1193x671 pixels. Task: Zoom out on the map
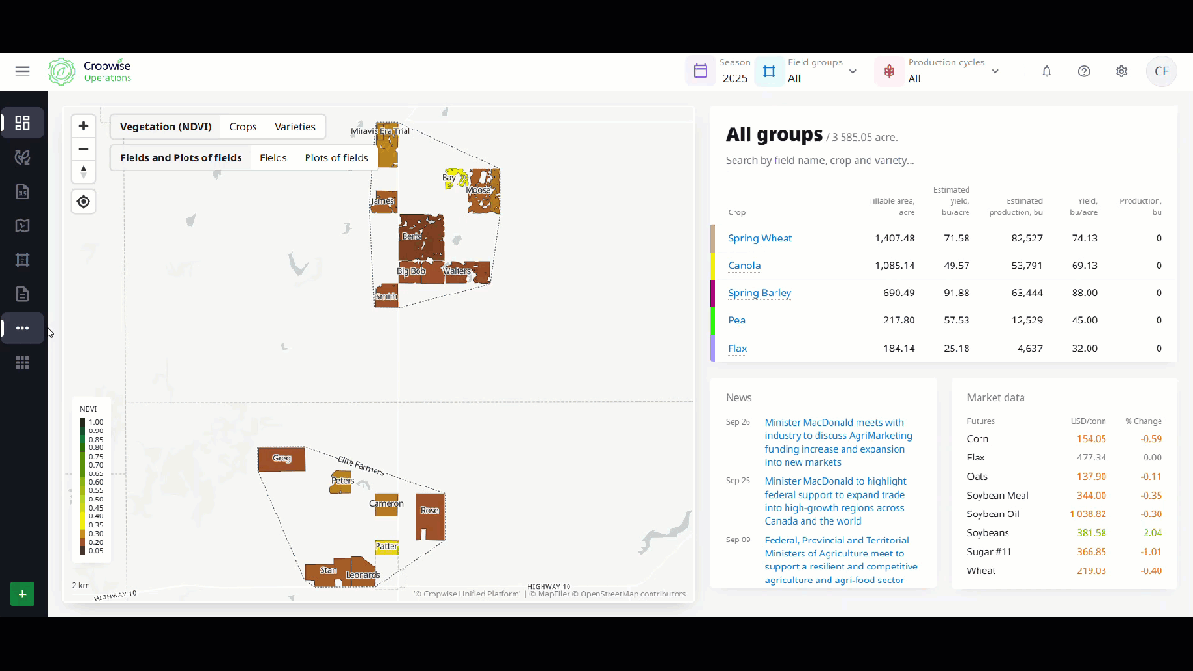tap(84, 149)
